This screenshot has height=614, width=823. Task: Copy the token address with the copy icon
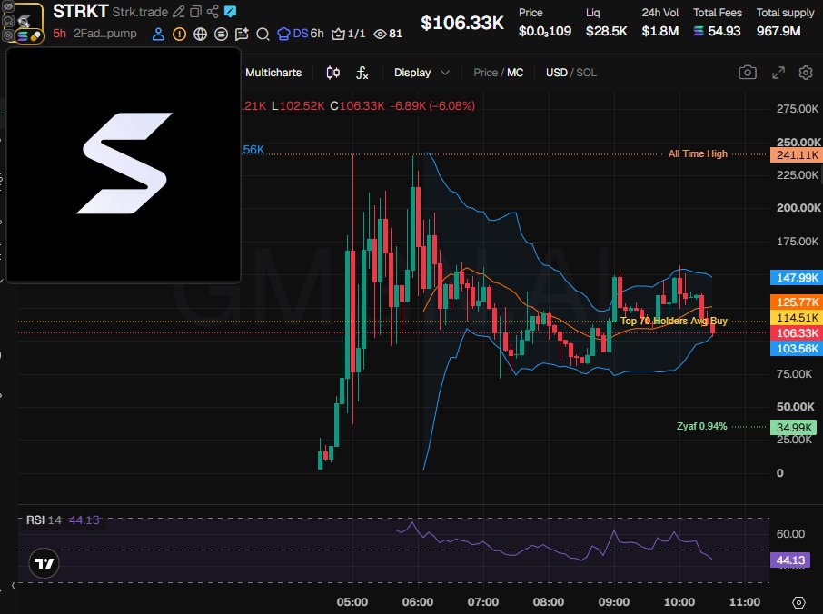click(x=195, y=12)
